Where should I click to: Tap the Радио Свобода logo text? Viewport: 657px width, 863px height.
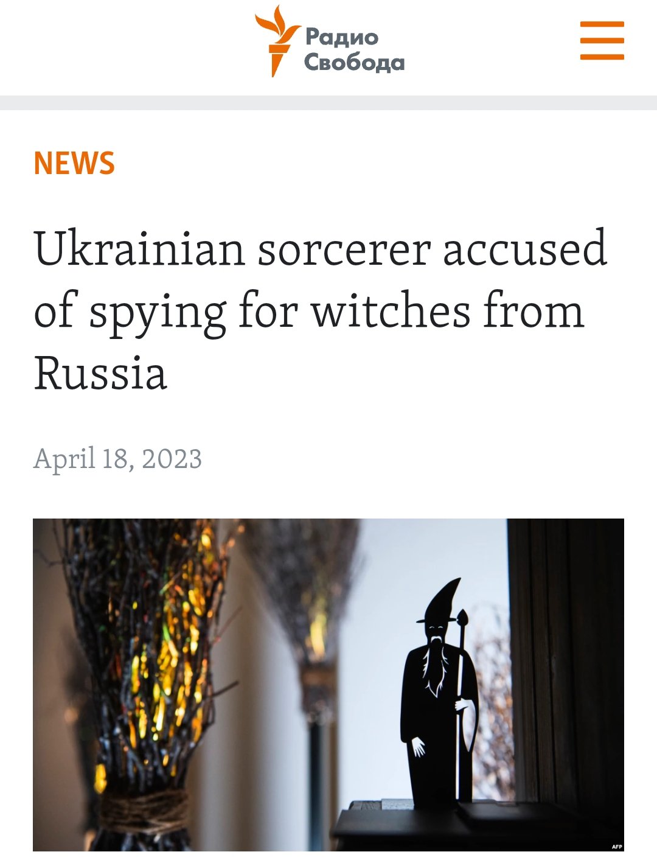[x=354, y=49]
